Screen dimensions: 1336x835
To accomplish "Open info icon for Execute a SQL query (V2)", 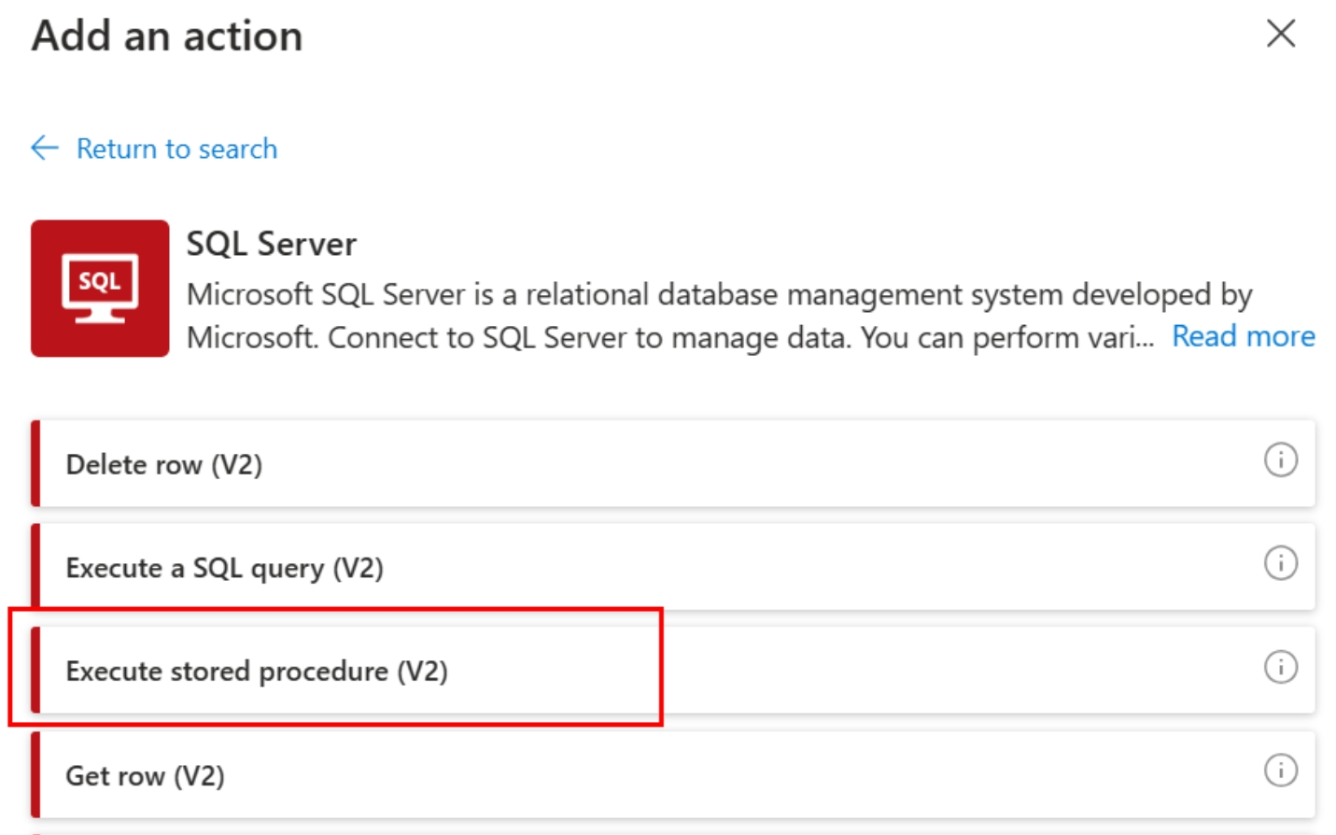I will coord(1281,563).
